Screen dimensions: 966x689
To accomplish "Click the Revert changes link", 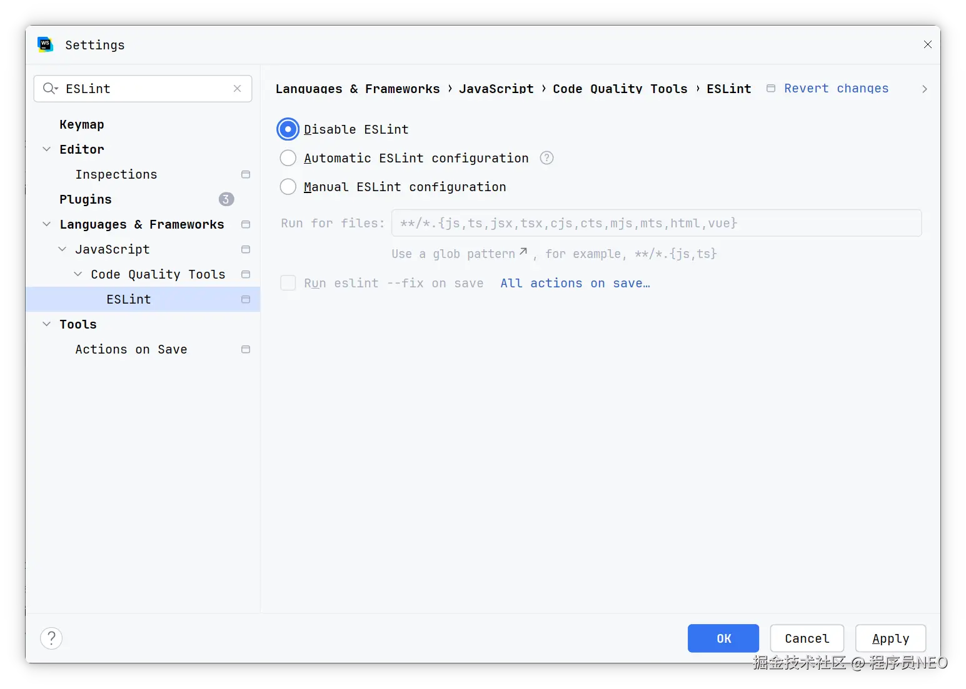I will pos(837,89).
